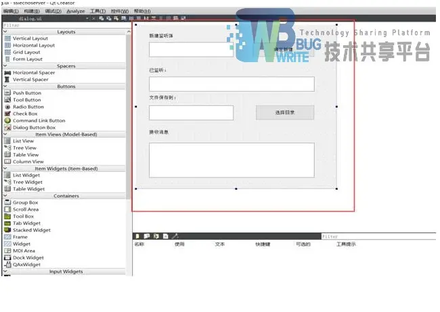Click the Lay Out in Grid toolbar icon
The height and width of the screenshot is (312, 440).
[x=169, y=18]
